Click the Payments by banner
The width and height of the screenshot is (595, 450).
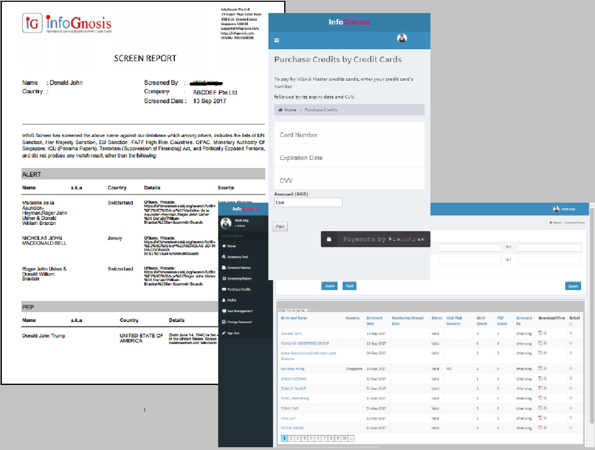point(375,239)
